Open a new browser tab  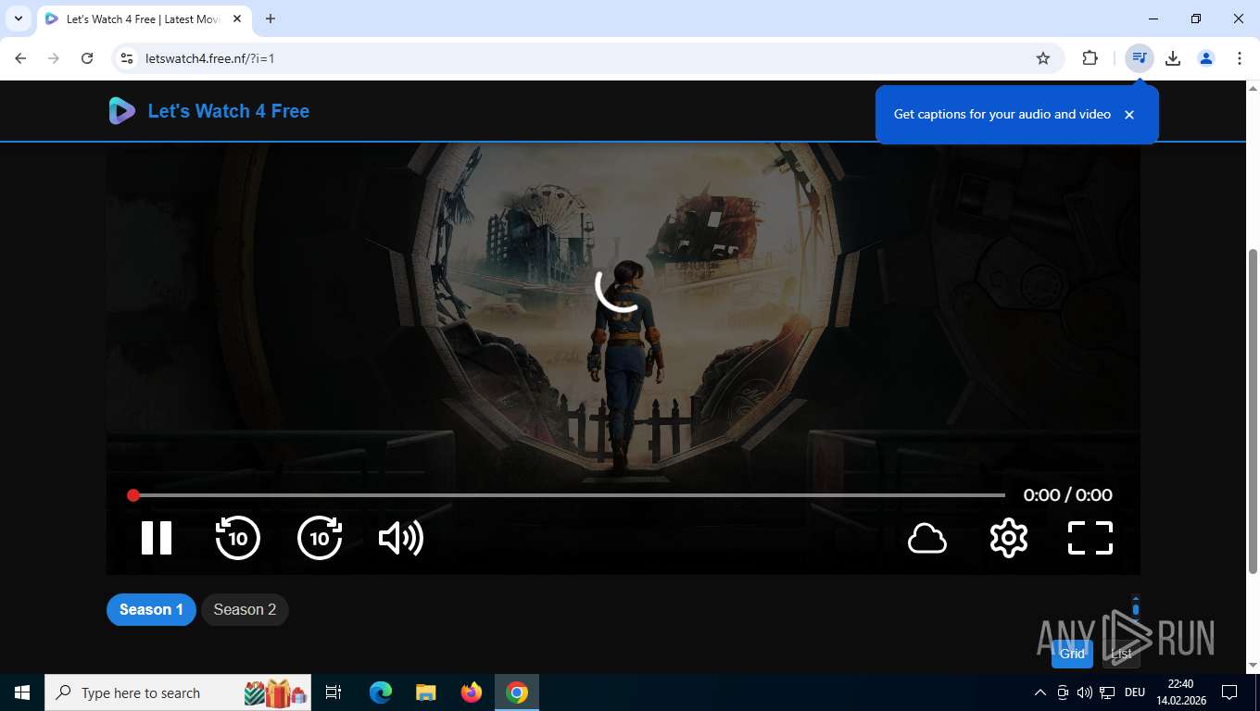[x=271, y=19]
